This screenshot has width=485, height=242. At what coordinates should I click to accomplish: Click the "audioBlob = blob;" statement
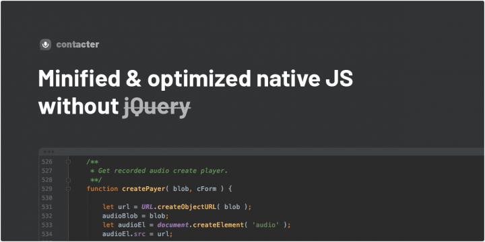(136, 216)
